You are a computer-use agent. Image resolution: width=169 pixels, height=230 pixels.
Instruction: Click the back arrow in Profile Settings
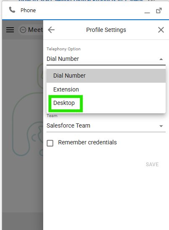[x=51, y=30]
